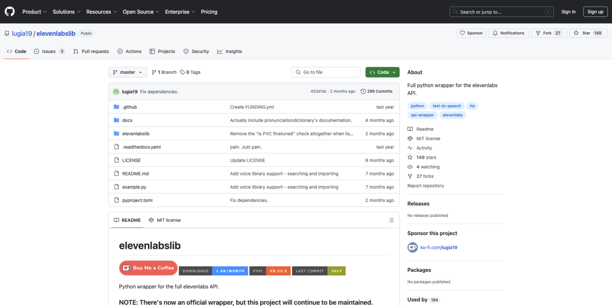
Task: Expand the master branch dropdown
Action: pos(127,72)
